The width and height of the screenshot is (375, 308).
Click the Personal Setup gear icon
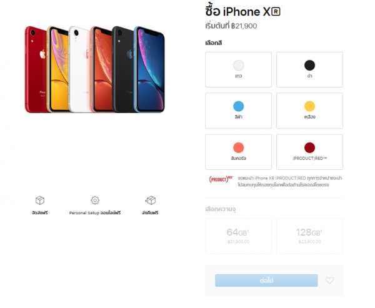pyautogui.click(x=95, y=200)
